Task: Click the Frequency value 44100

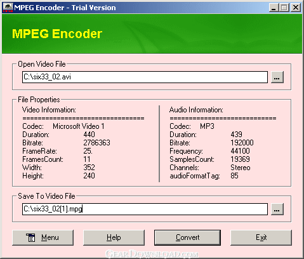Action: [x=240, y=151]
